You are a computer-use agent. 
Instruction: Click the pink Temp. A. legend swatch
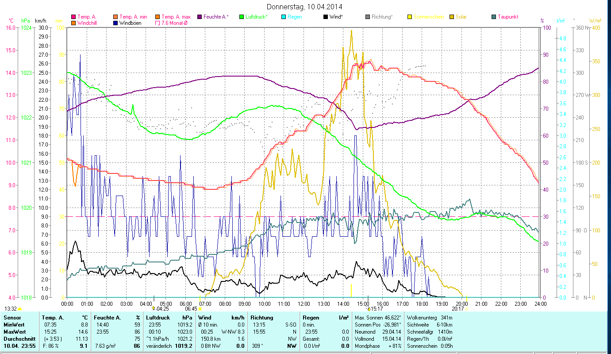pyautogui.click(x=73, y=17)
